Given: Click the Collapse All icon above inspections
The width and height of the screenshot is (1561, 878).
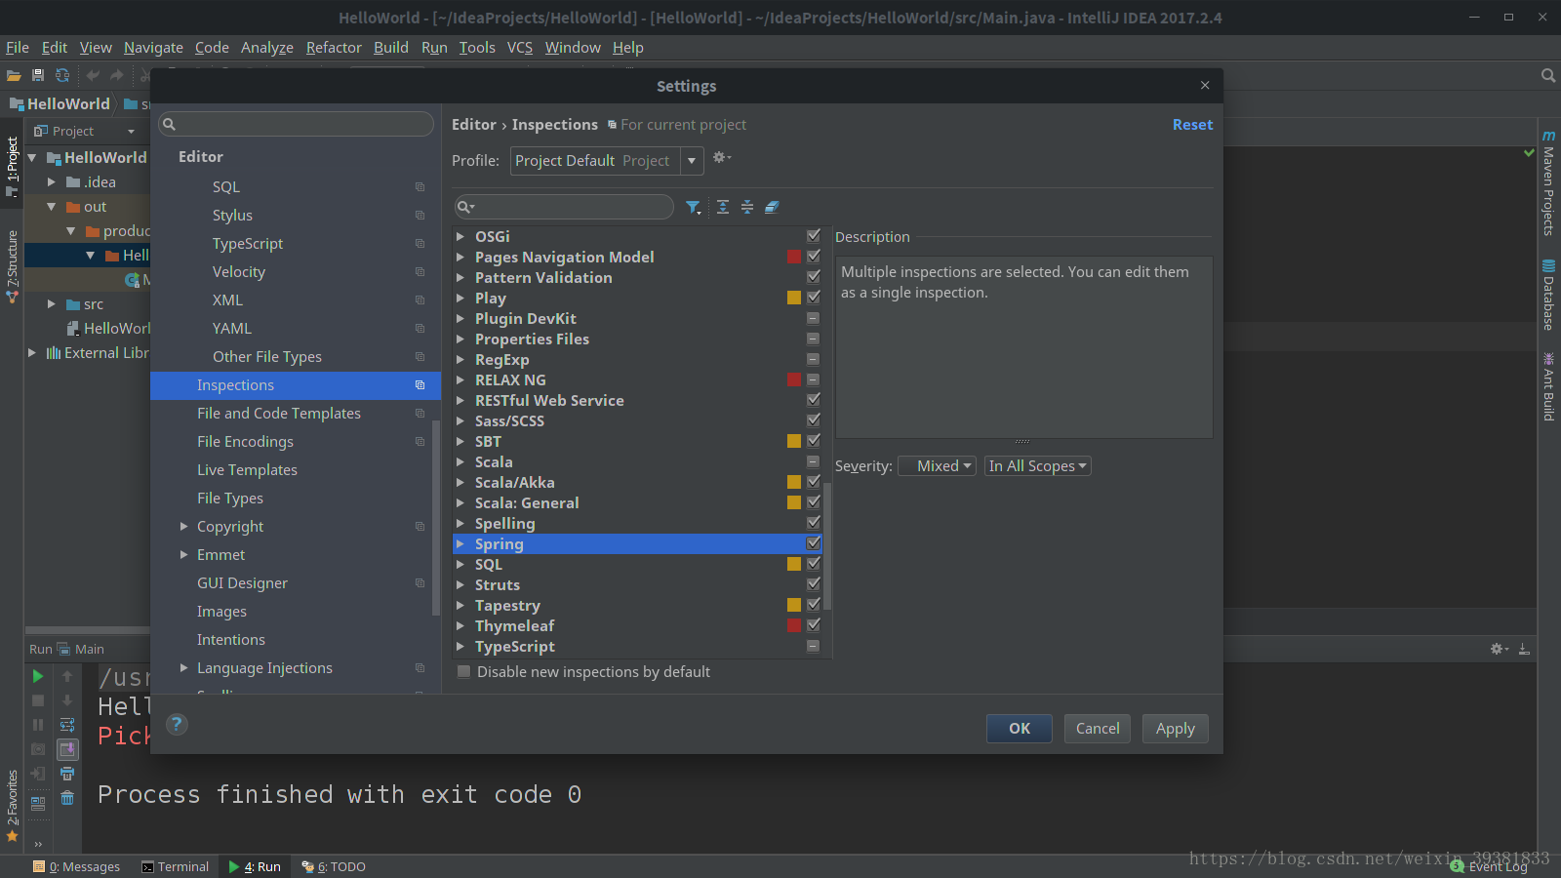Looking at the screenshot, I should tap(747, 207).
